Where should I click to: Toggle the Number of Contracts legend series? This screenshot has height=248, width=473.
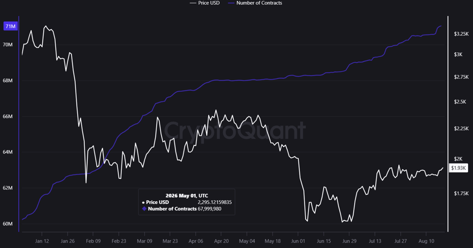[255, 3]
